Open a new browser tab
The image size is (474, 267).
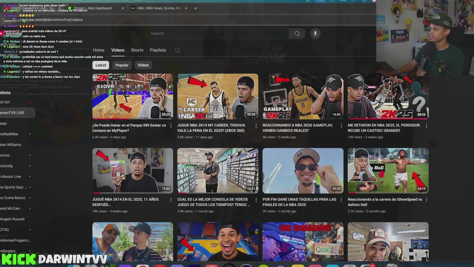[x=196, y=8]
